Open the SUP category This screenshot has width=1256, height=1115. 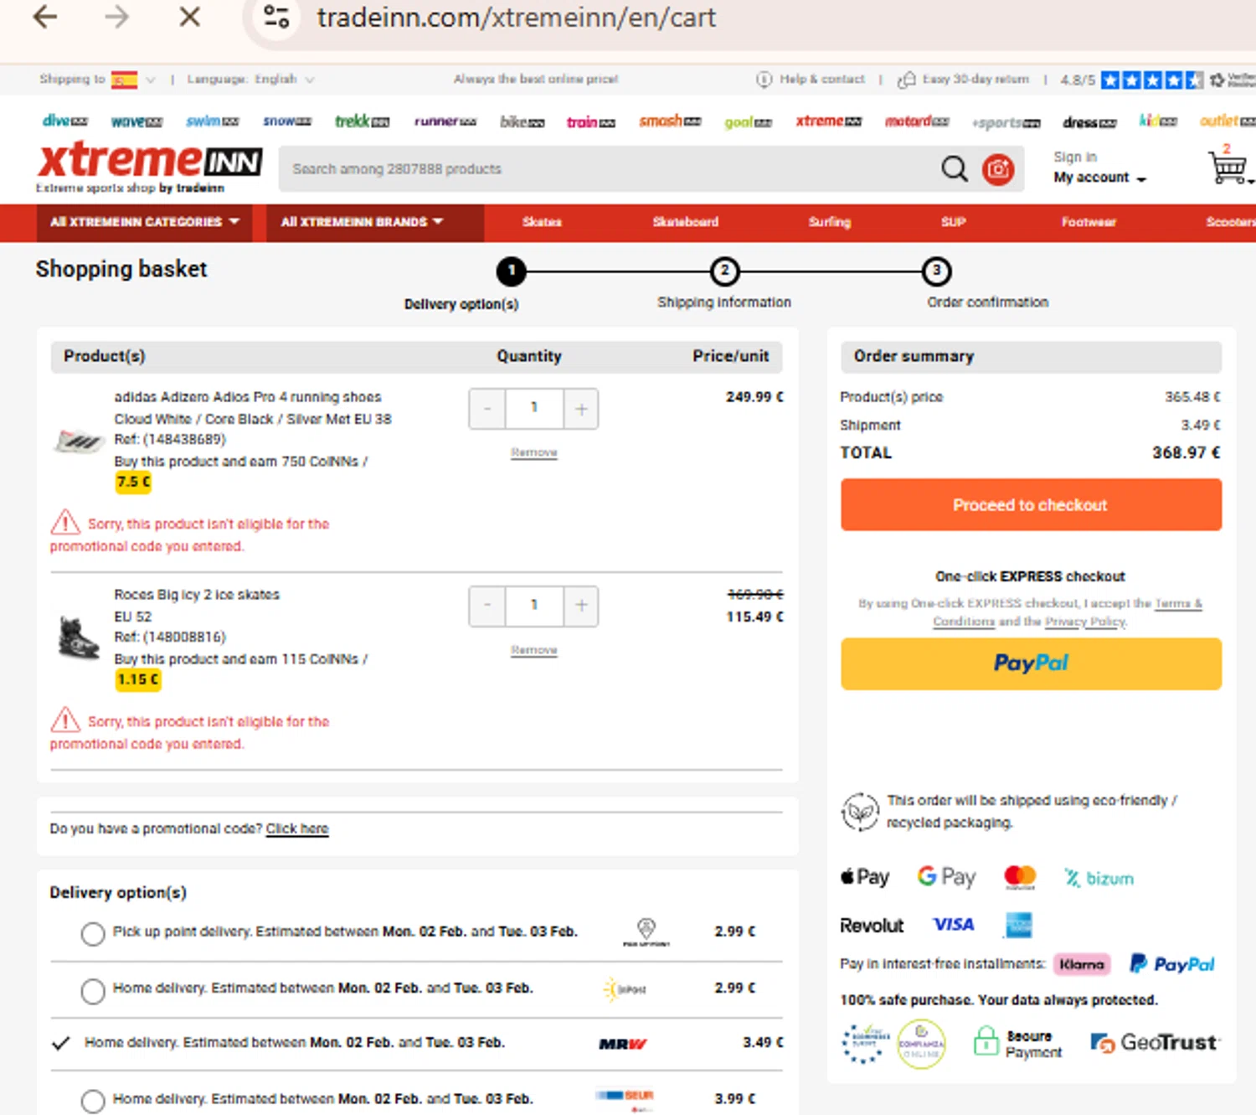click(953, 222)
